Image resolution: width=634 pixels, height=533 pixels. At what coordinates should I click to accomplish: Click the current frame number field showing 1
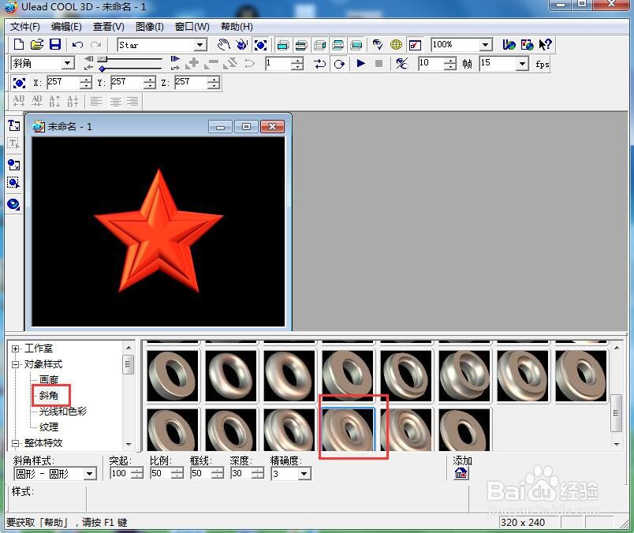click(278, 64)
